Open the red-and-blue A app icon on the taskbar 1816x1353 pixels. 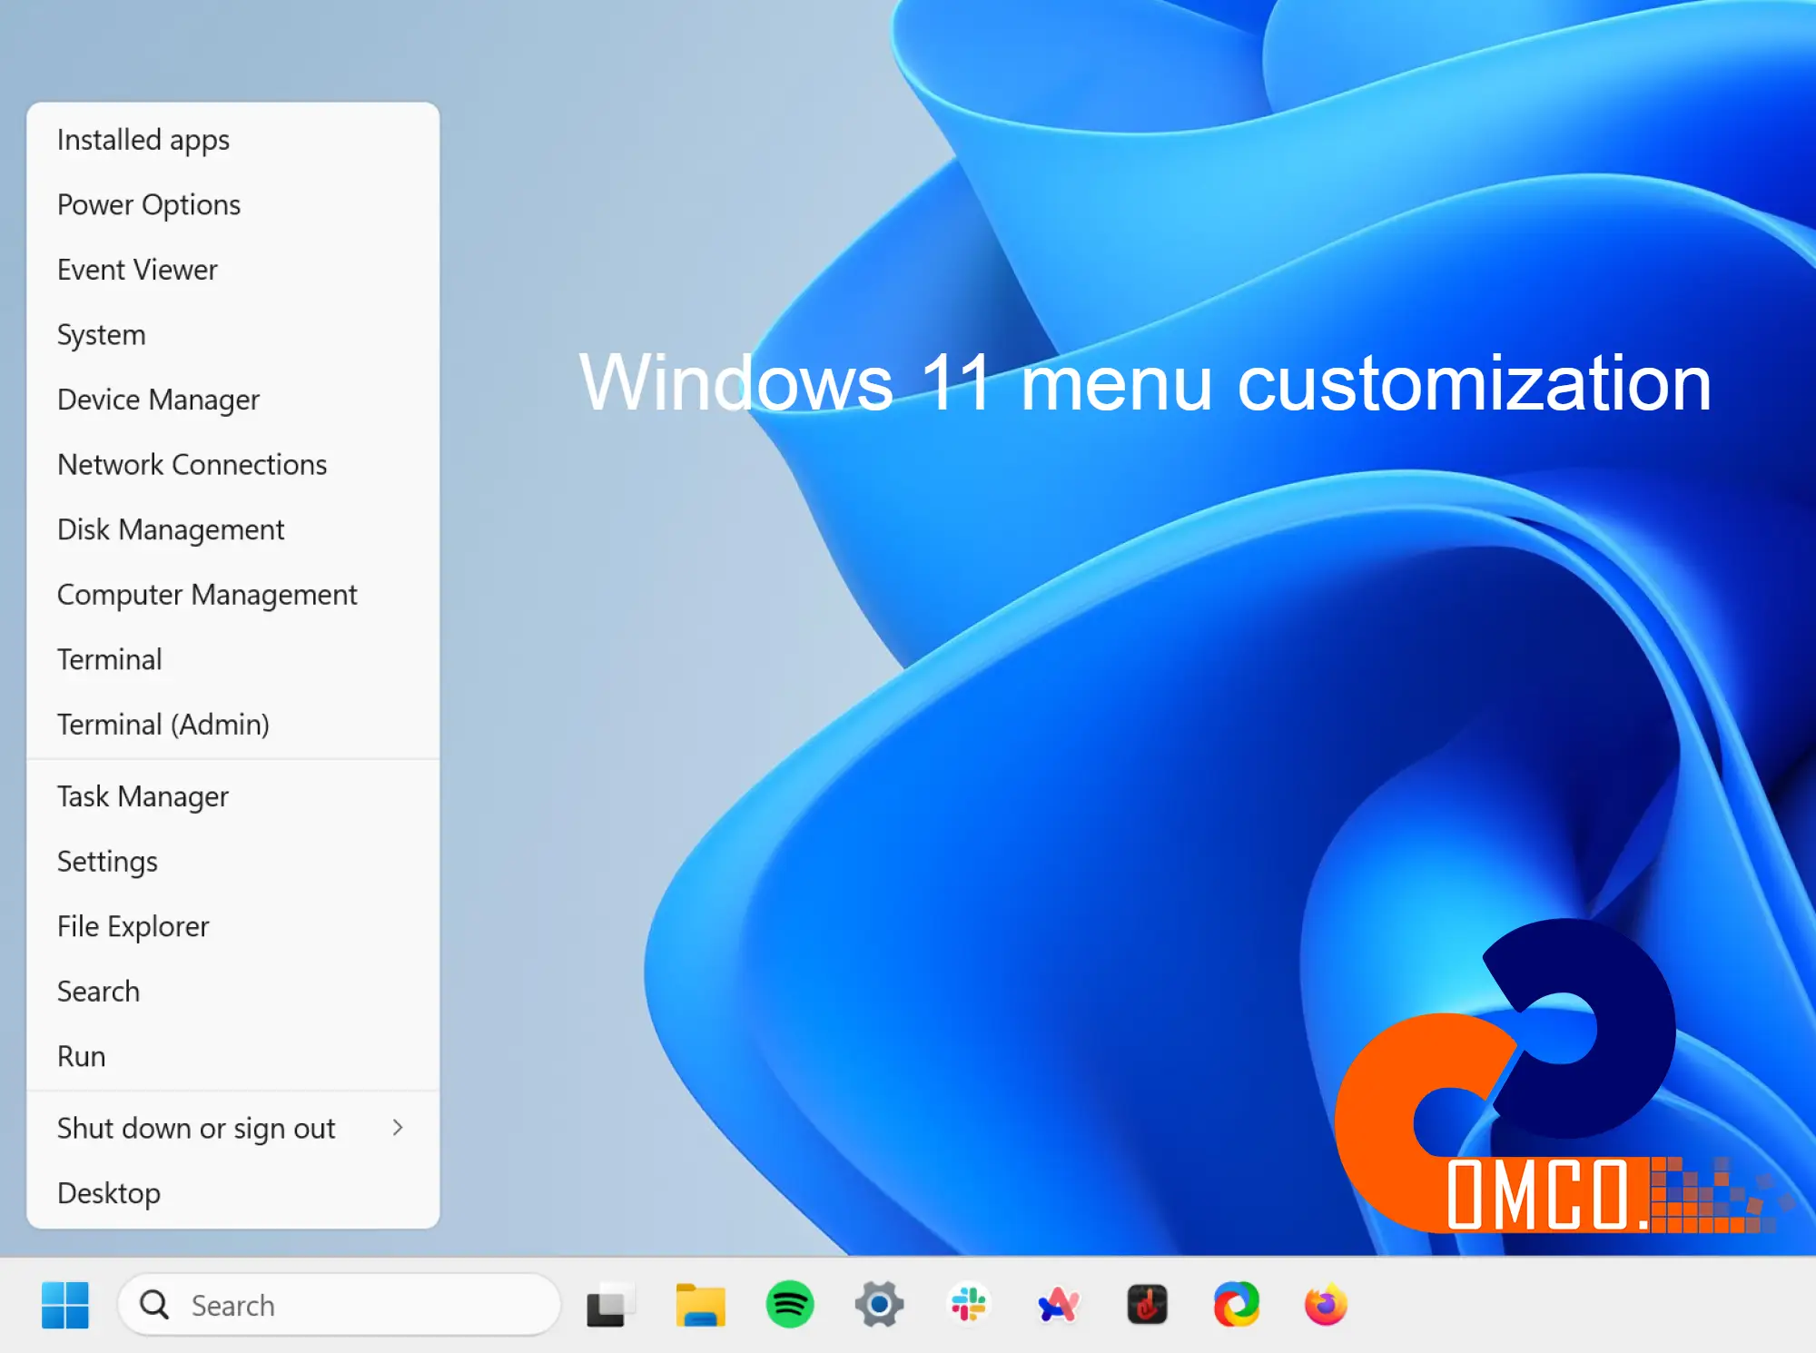1058,1305
